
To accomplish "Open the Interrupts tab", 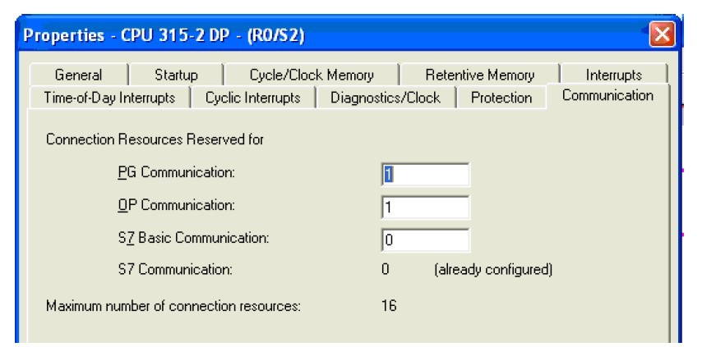I will coord(613,75).
